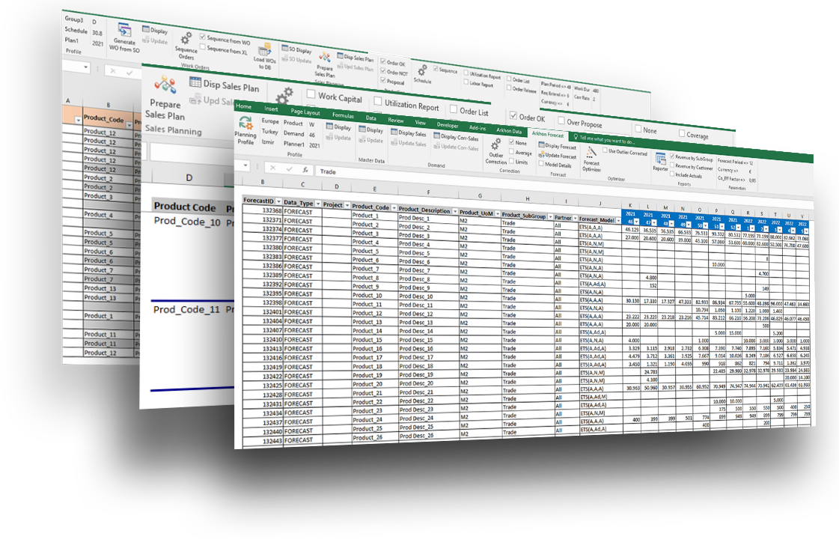Screen dimensions: 839x551
Task: Click the formula bar confirm checkmark
Action: coord(290,168)
